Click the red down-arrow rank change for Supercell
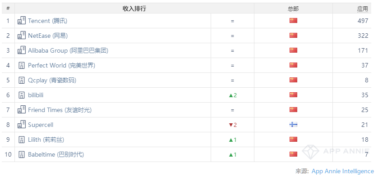 tap(233, 125)
